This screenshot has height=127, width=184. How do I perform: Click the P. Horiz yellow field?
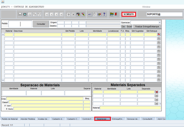(x=48, y=109)
